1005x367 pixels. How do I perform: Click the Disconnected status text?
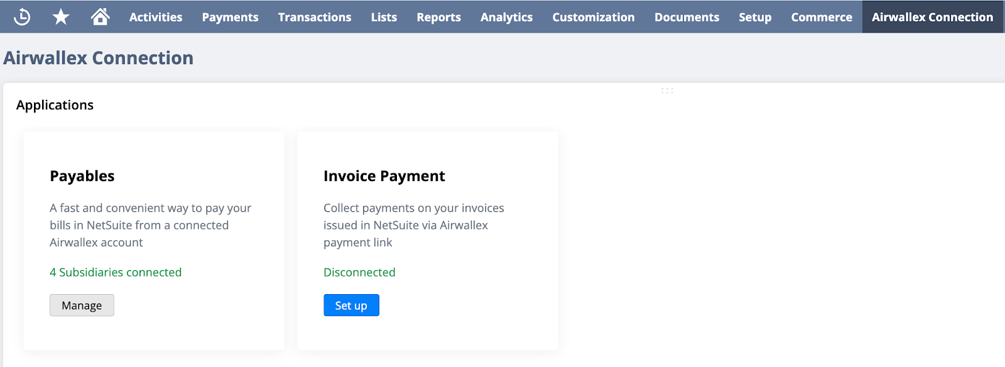[359, 272]
